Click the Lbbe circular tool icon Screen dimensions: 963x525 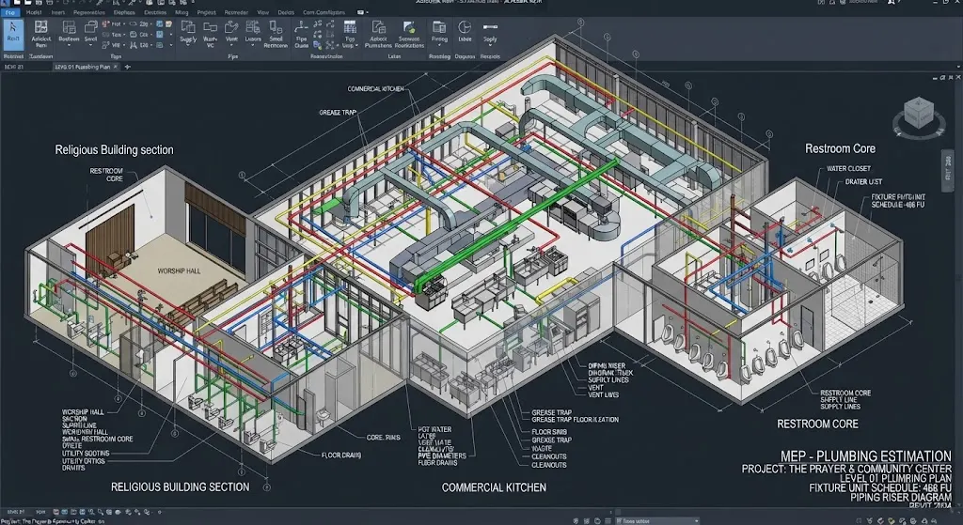(465, 28)
